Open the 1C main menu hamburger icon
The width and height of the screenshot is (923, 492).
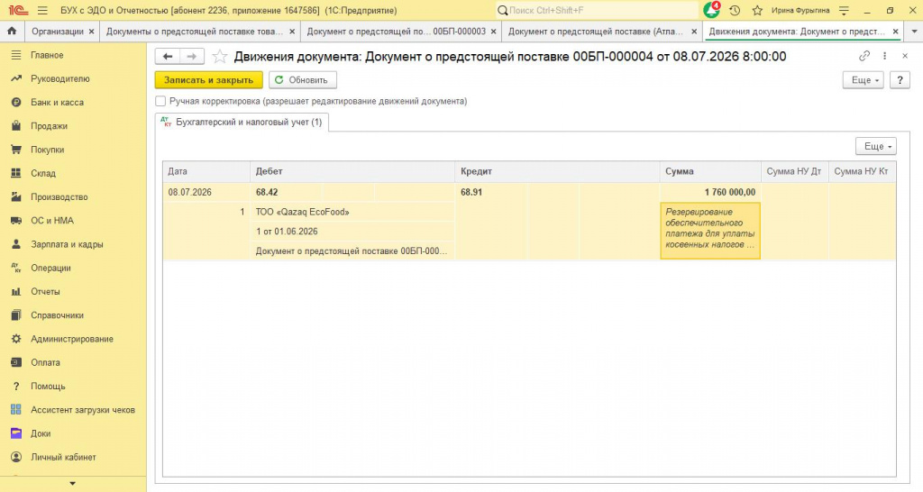(x=42, y=11)
